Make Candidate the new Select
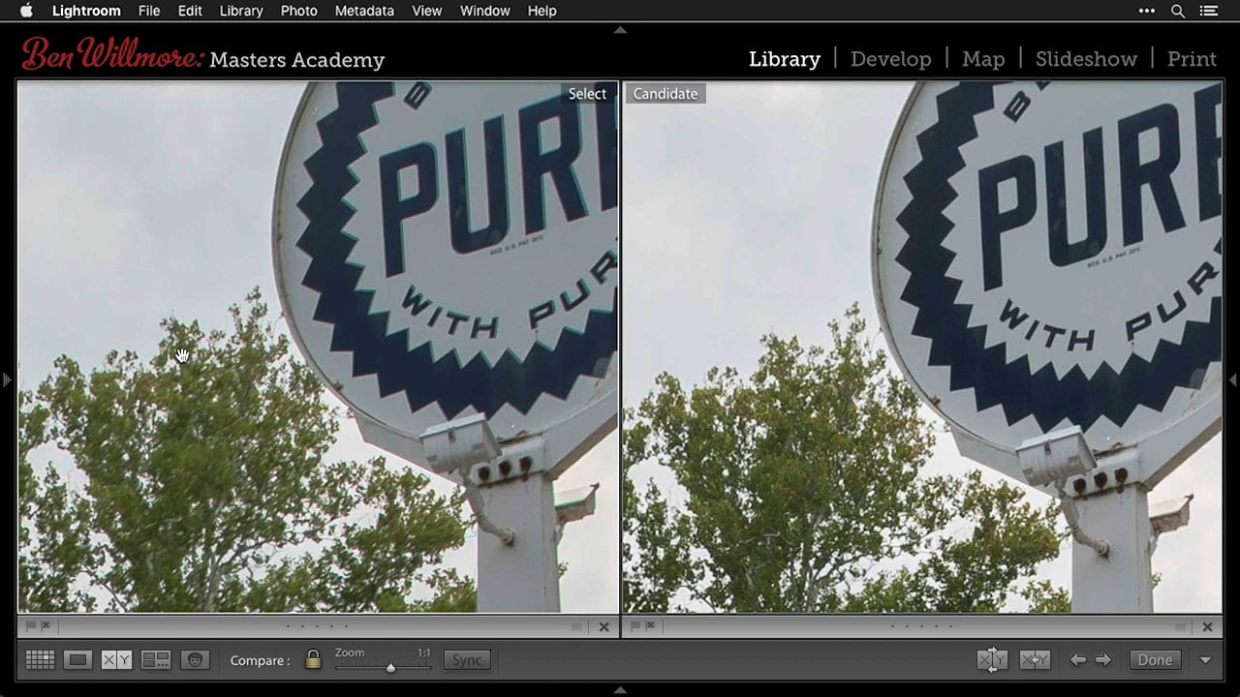Viewport: 1240px width, 697px height. (1035, 660)
